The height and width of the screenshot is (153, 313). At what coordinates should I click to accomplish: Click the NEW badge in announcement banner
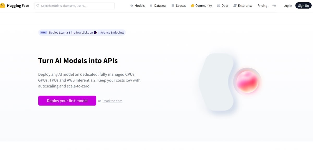pos(44,33)
